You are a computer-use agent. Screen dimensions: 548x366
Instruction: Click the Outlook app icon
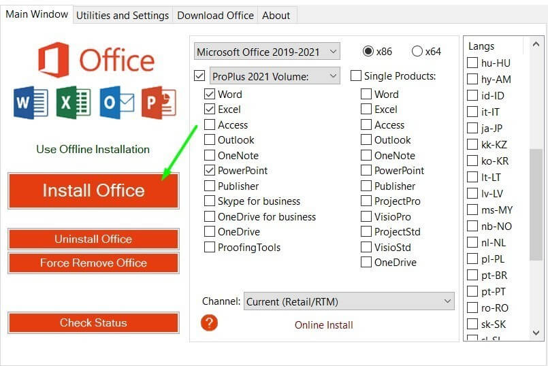116,103
